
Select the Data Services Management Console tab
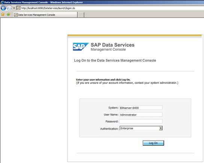[x=45, y=15]
